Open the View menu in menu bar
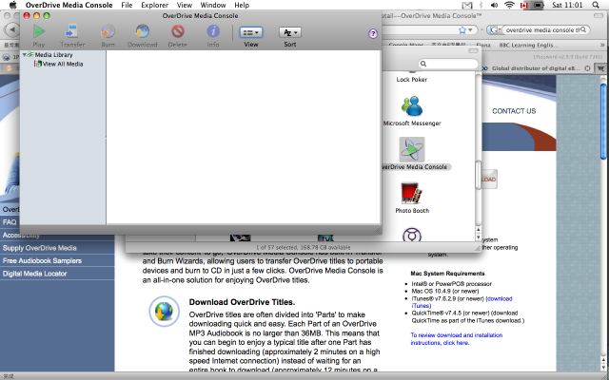 [x=184, y=5]
